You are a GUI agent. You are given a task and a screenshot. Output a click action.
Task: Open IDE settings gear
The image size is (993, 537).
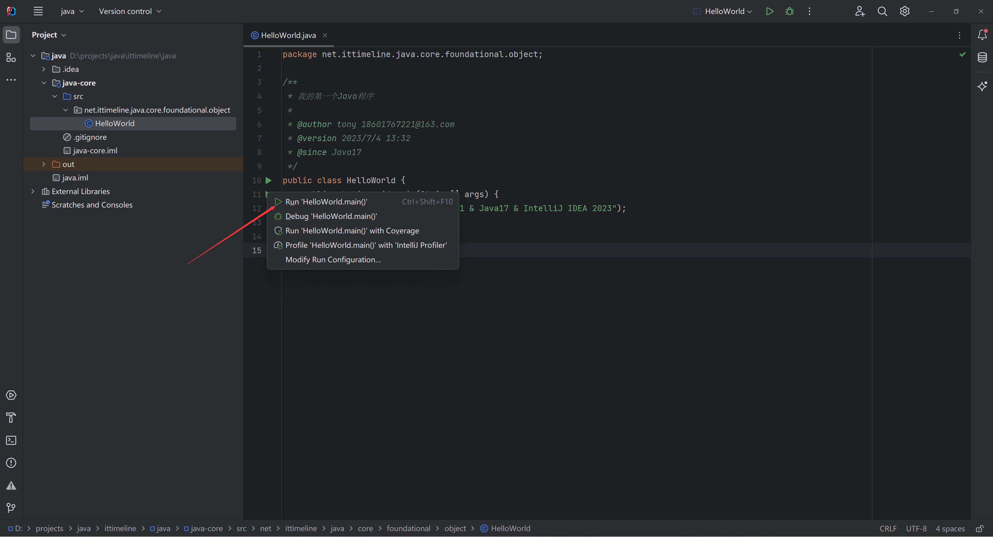click(905, 11)
